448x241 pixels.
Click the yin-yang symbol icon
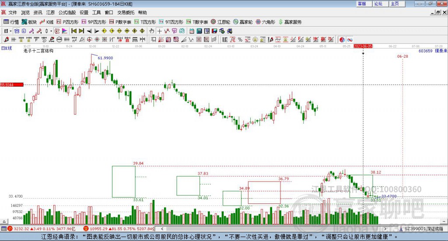tap(342, 40)
